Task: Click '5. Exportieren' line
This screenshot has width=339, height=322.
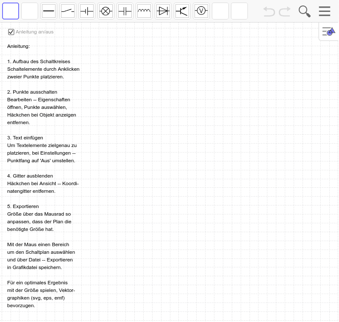Action: pos(23,206)
